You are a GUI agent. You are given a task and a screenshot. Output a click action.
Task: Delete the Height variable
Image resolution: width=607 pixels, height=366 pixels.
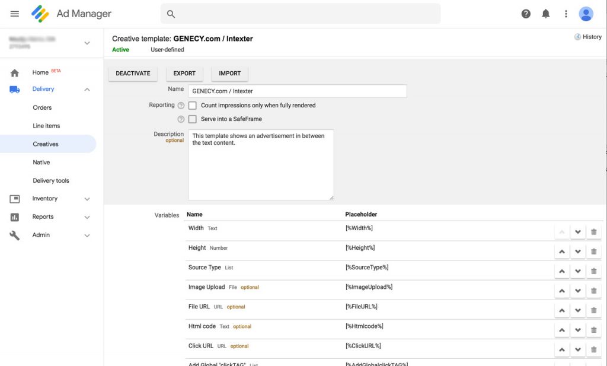594,252
